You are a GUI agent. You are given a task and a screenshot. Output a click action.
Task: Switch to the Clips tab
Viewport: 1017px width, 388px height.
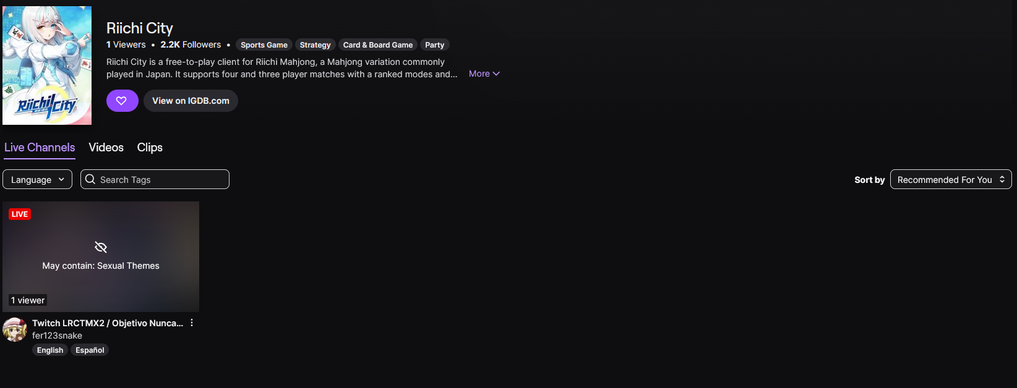150,147
